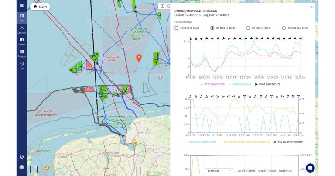Click the Schießgebiet Nordsee map label
The width and height of the screenshot is (335, 176).
[x=112, y=59]
